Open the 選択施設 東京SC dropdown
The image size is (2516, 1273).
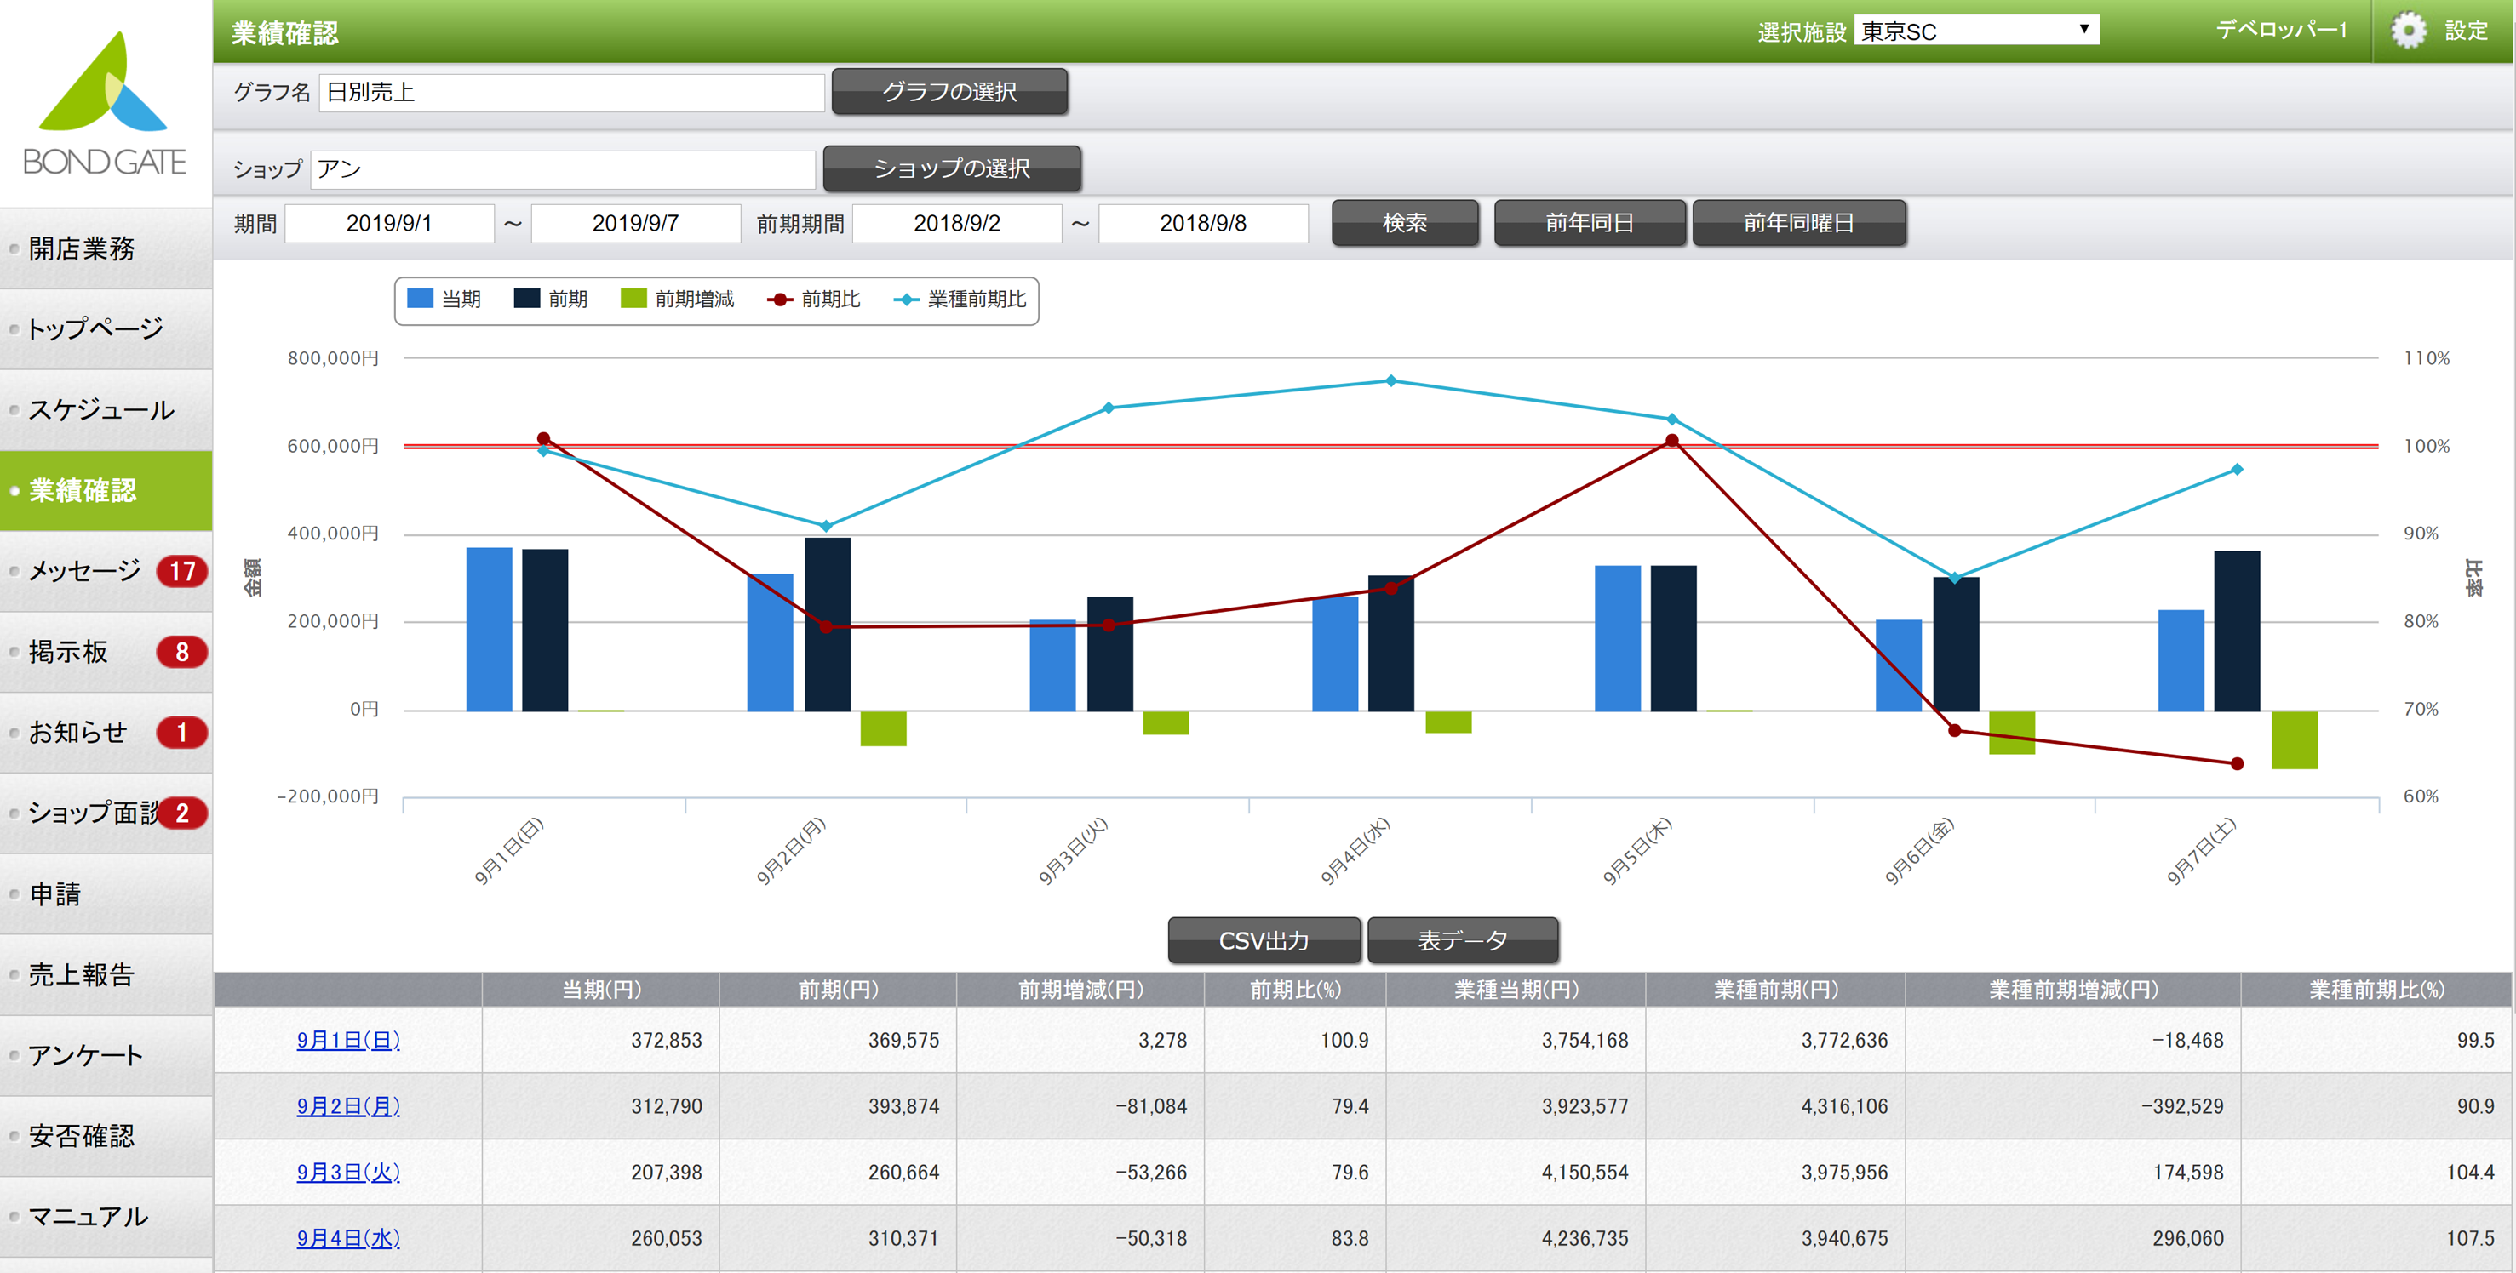[x=1976, y=31]
